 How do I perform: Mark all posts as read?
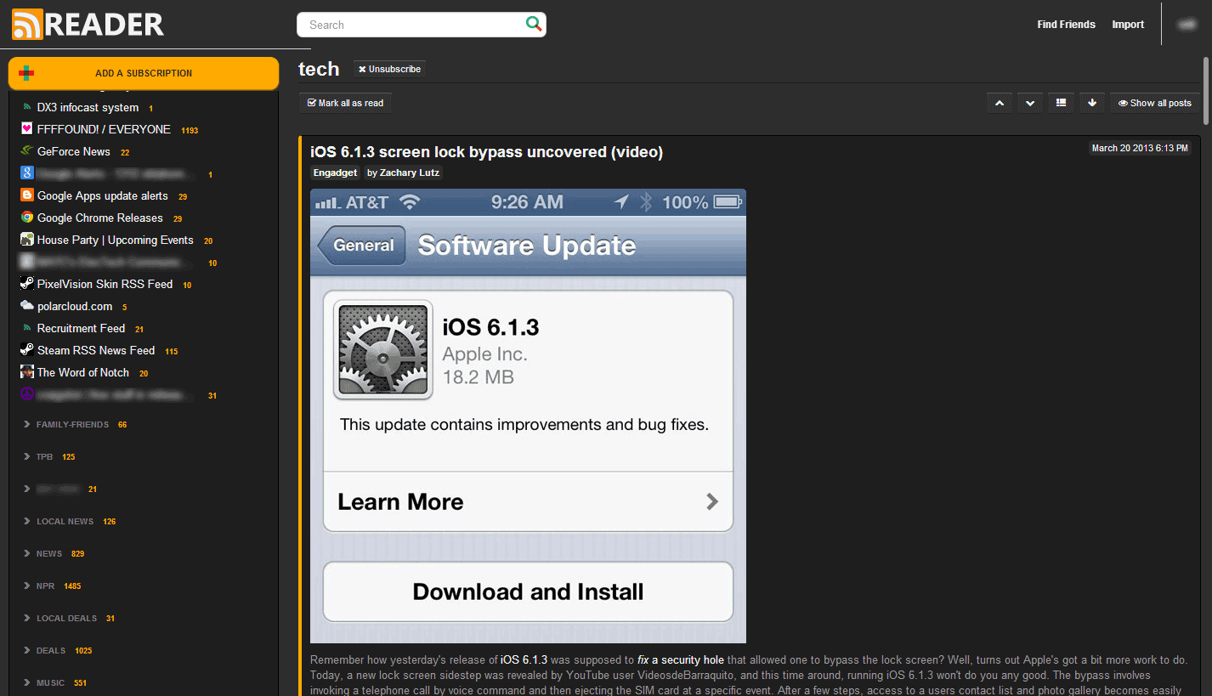click(x=345, y=103)
